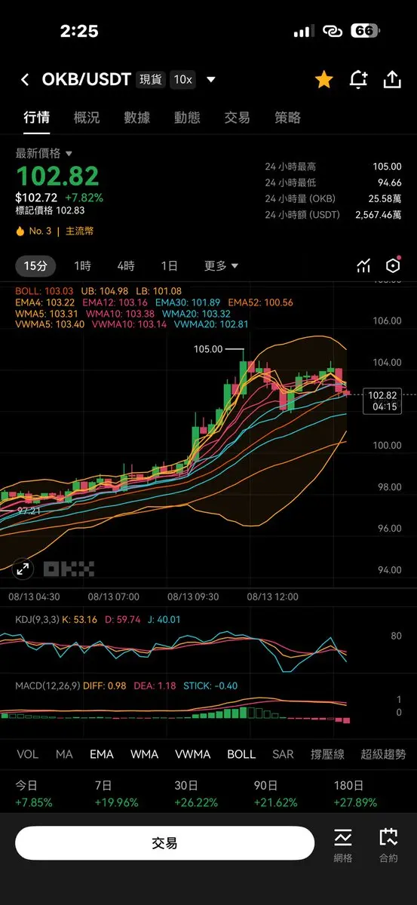
Task: Tap the 今日 +7.85% performance
Action: tap(34, 794)
